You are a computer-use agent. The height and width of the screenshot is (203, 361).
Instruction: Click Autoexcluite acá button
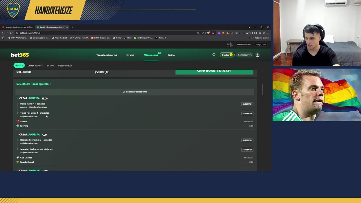244,45
